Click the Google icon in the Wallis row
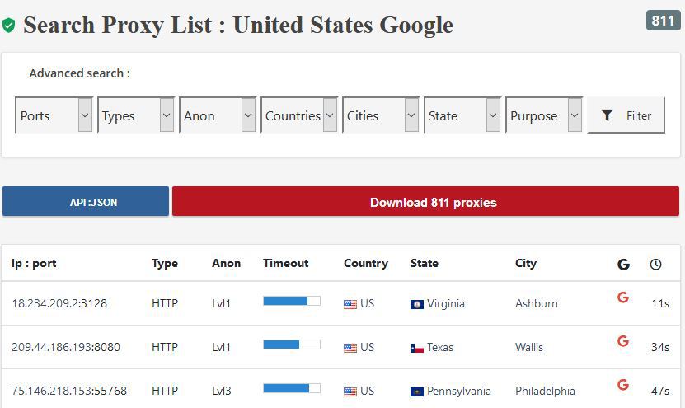Screen dimensions: 685x408 (623, 341)
